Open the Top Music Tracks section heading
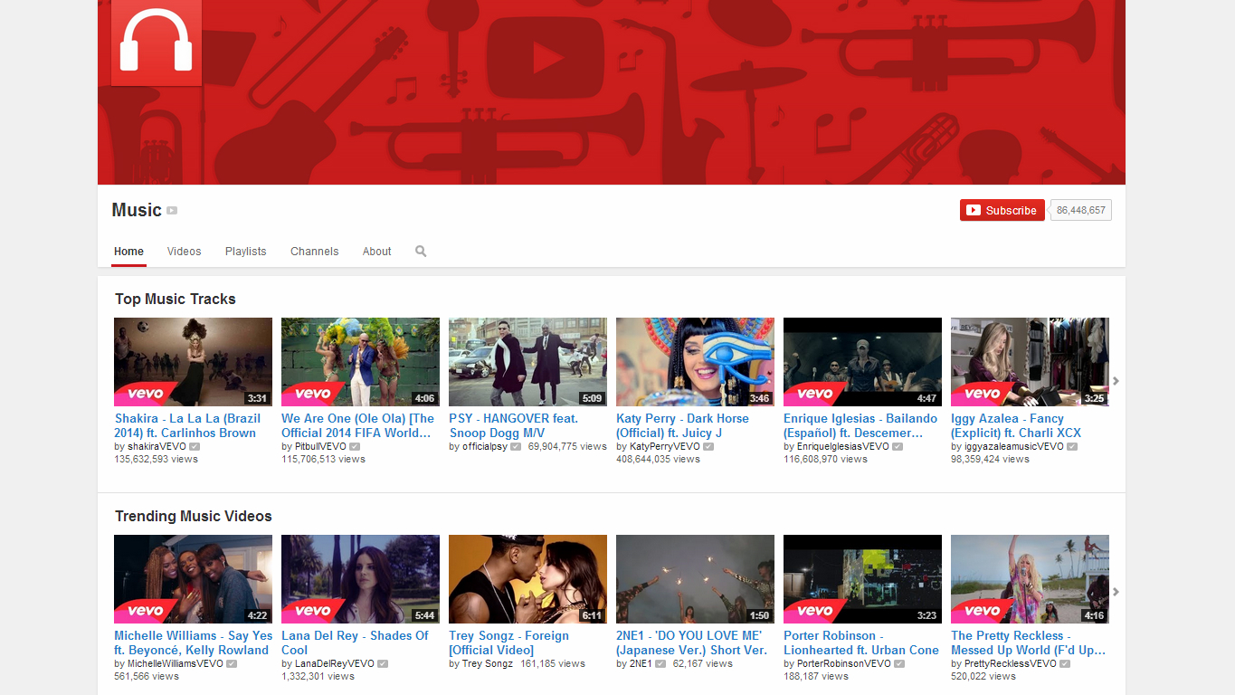The width and height of the screenshot is (1235, 695). (175, 300)
